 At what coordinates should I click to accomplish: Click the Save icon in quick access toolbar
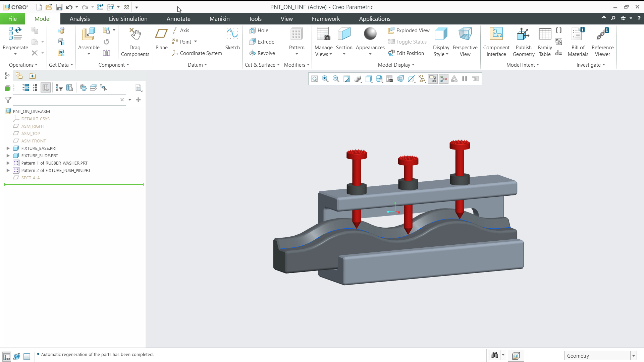[59, 7]
